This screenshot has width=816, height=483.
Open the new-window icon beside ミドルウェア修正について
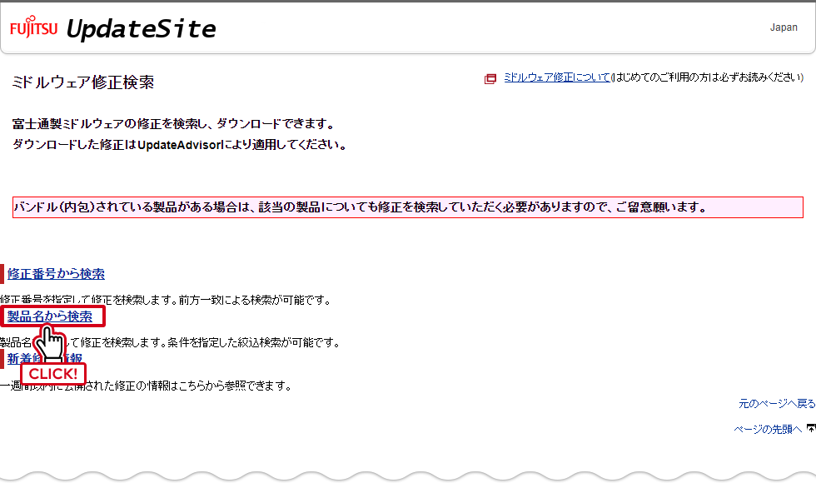point(490,78)
